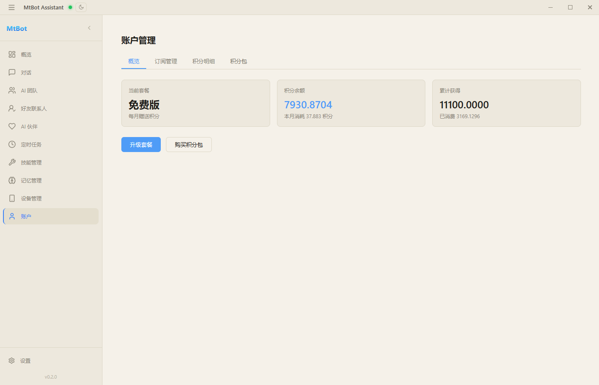Click the 已消费 3169.1296 text

click(460, 116)
